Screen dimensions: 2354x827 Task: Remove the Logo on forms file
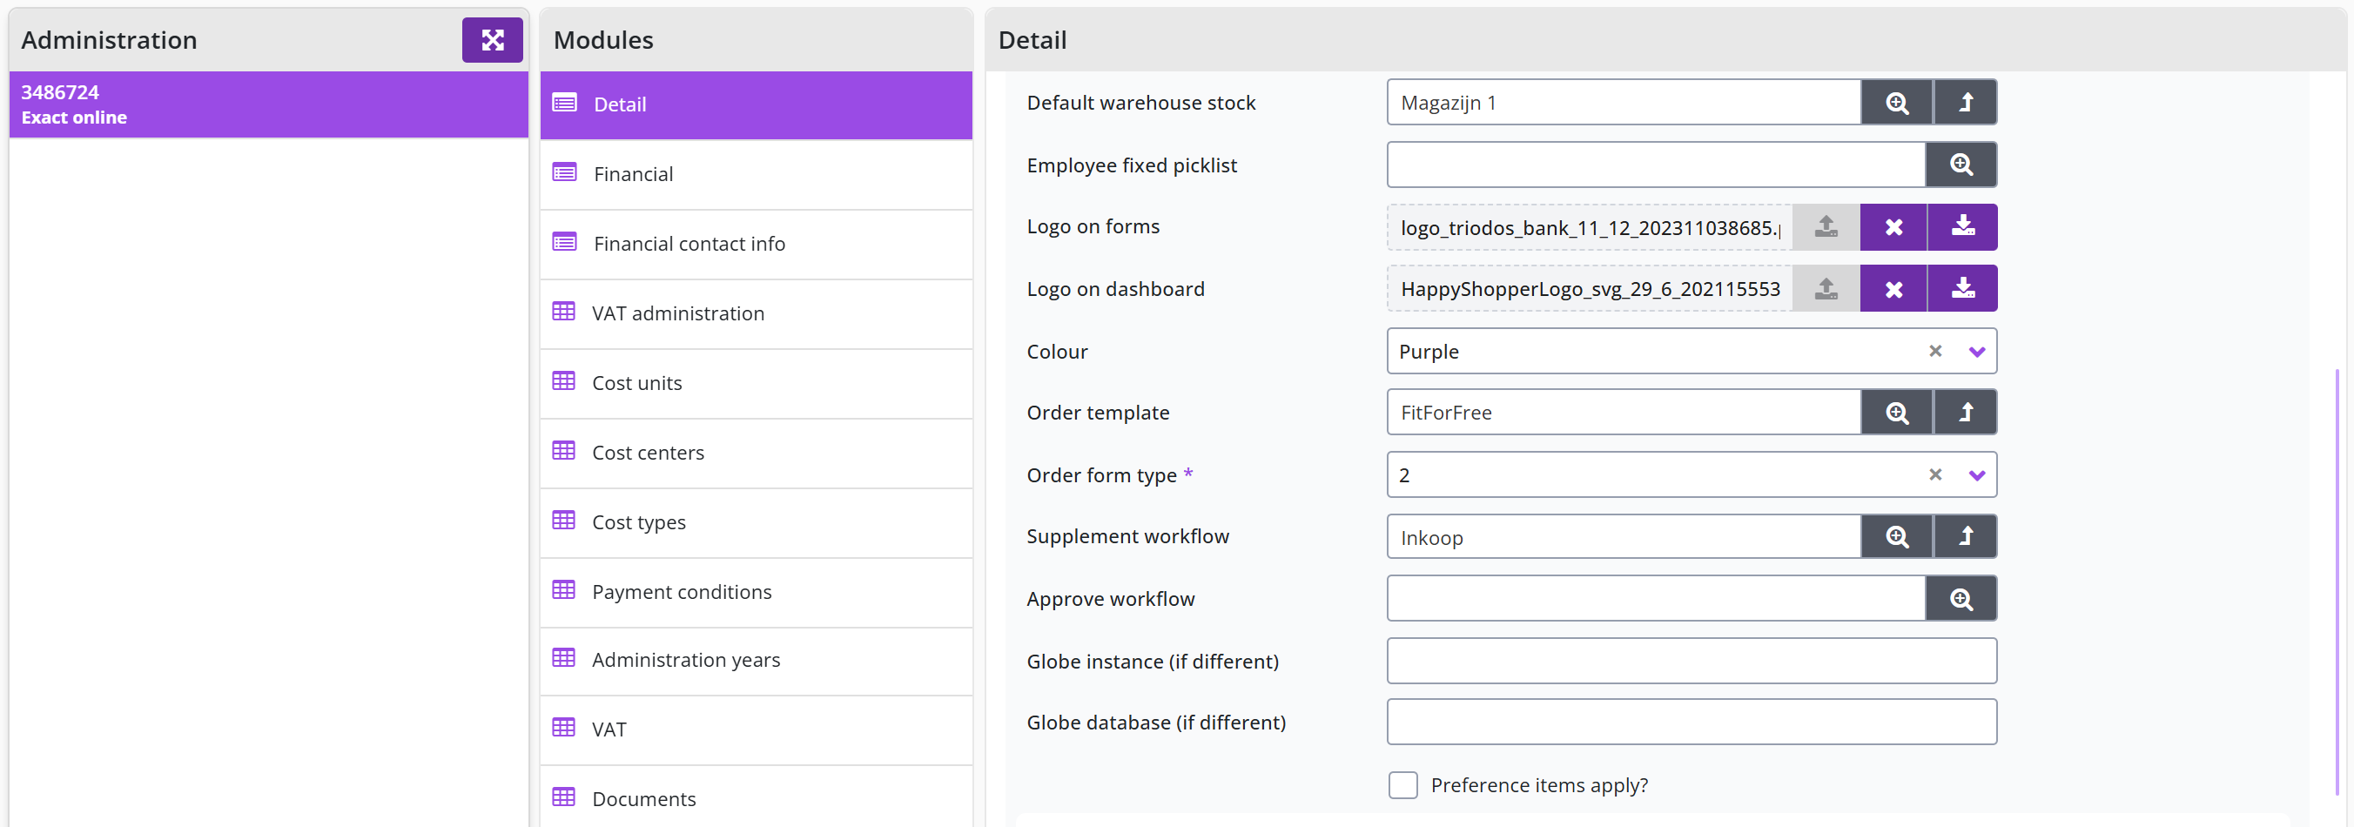point(1893,226)
